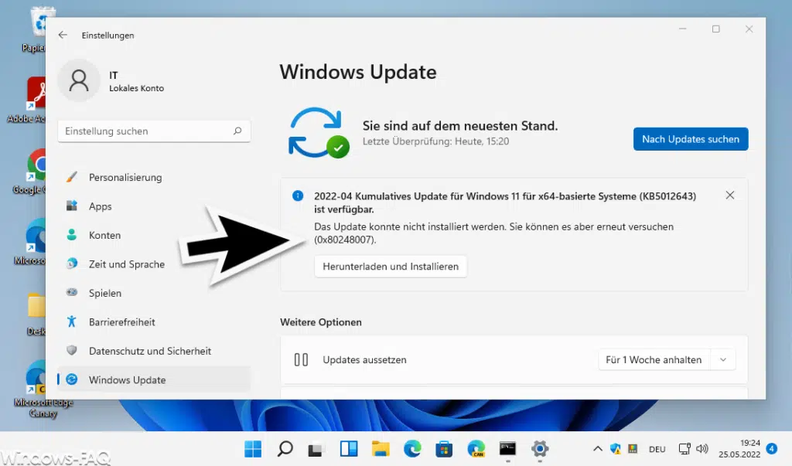Click the DEU language indicator
792x466 pixels.
[657, 449]
